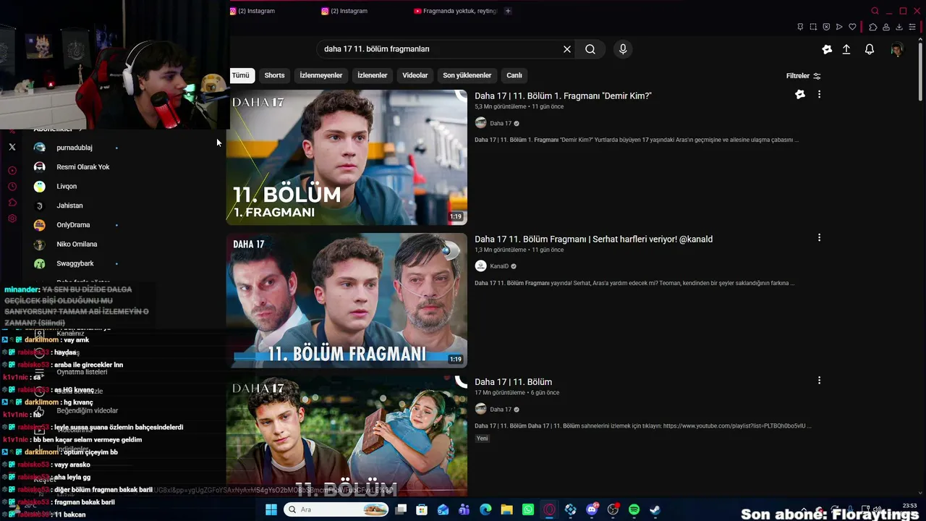Select the Shorts filter chip

(x=274, y=75)
